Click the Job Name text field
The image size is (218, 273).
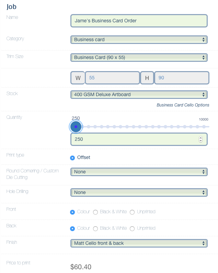[x=139, y=21]
